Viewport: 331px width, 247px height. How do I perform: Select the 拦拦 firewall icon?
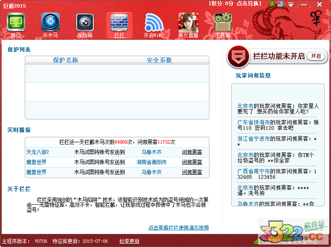coord(119,24)
